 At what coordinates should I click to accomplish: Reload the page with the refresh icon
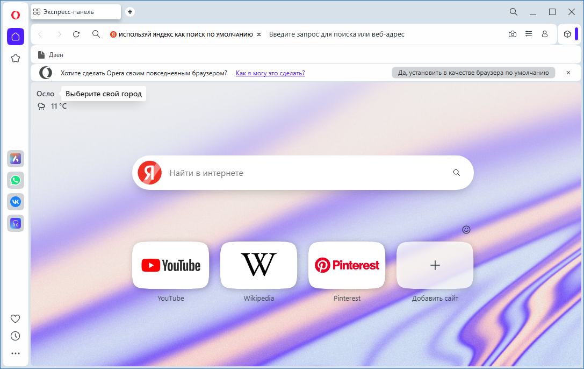pyautogui.click(x=76, y=34)
